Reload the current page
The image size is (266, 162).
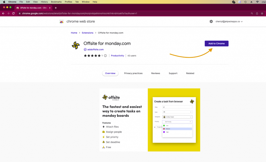point(14,14)
